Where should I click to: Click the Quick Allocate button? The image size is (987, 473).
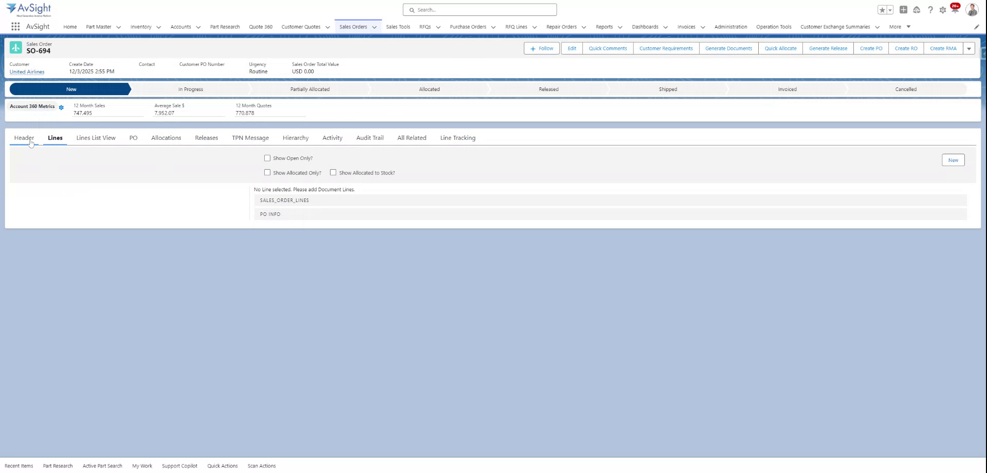tap(780, 48)
